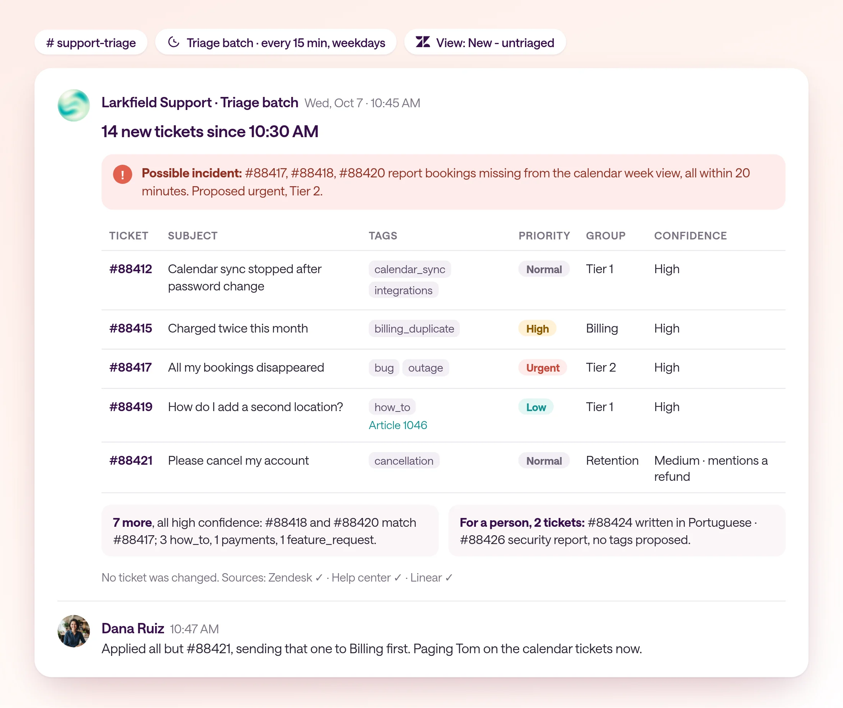
Task: Open the Triage batch schedule chip
Action: (276, 42)
